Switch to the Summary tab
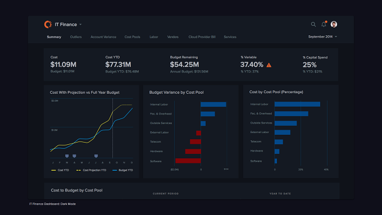Screen dimensions: 382x215 pyautogui.click(x=54, y=37)
